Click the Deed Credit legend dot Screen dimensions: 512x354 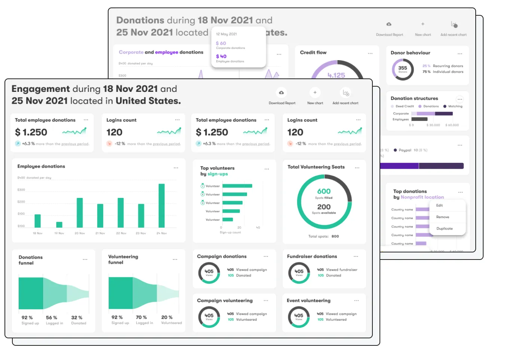click(x=392, y=106)
